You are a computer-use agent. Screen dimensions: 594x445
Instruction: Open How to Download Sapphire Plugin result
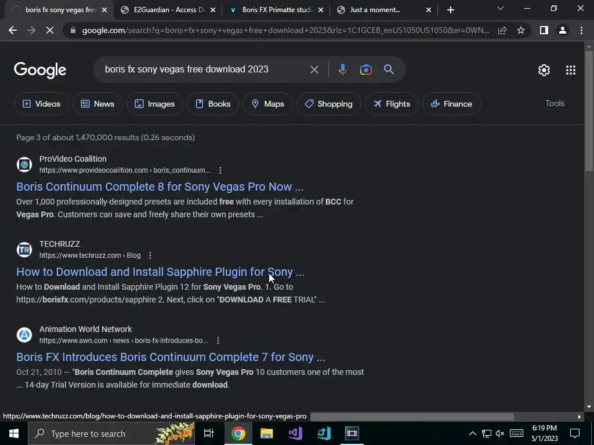(160, 272)
